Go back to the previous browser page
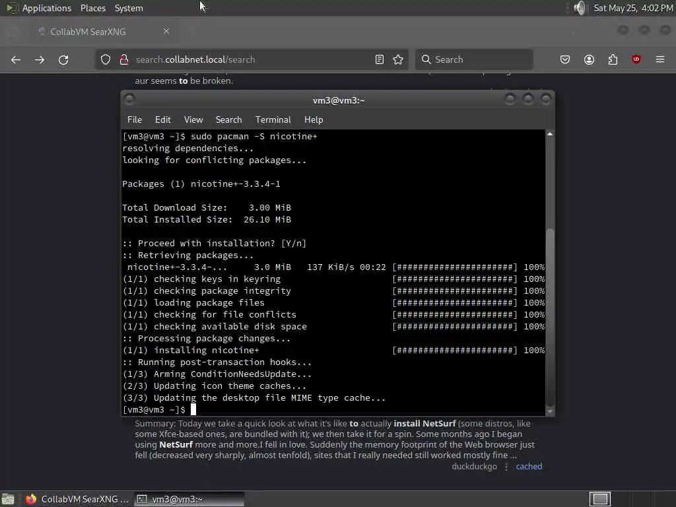Viewport: 676px width, 507px height. [16, 59]
